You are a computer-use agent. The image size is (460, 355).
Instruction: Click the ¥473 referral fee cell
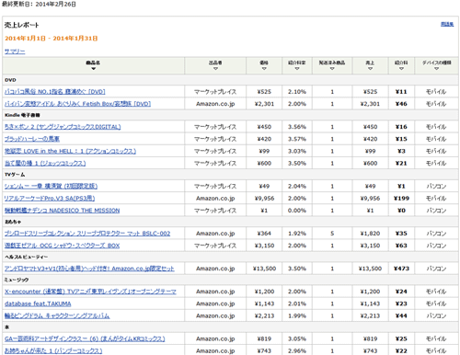tap(401, 269)
